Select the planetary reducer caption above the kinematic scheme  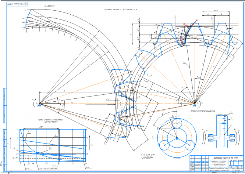point(203,111)
